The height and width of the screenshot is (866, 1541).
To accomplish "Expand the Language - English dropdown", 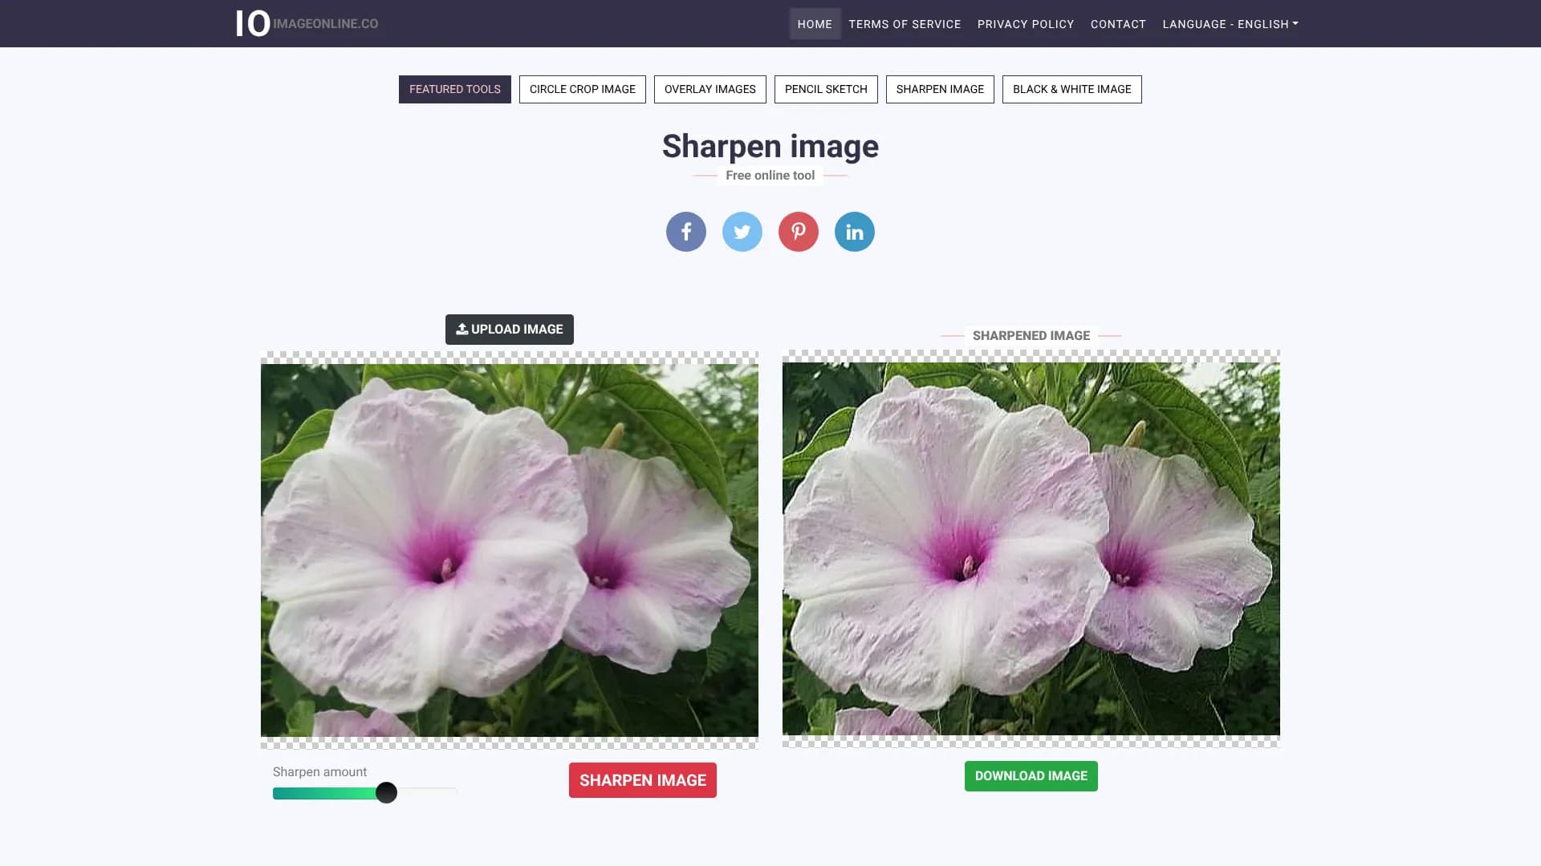I will (1229, 24).
